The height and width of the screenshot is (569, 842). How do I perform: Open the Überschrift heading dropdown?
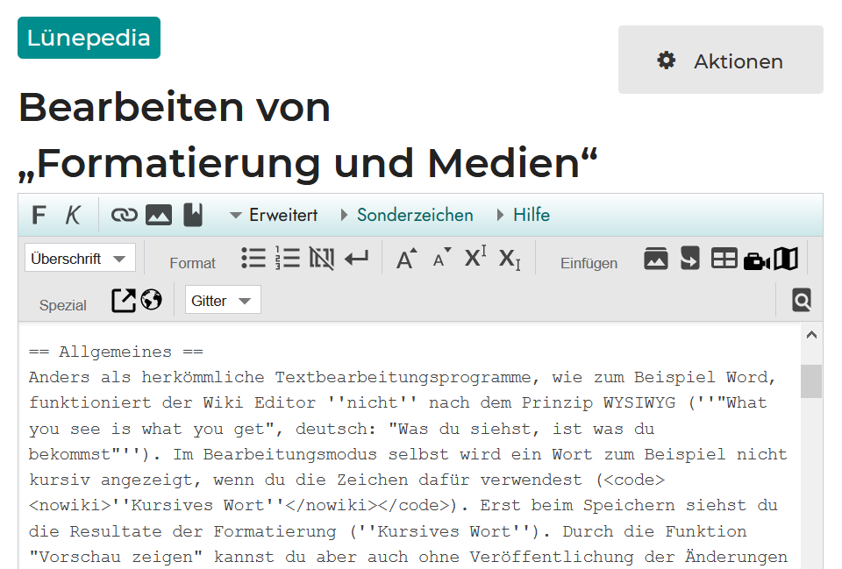[80, 259]
